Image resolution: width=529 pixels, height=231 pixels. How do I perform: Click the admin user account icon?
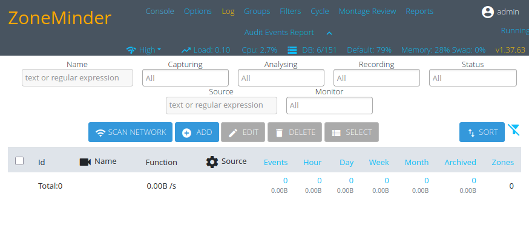click(487, 12)
